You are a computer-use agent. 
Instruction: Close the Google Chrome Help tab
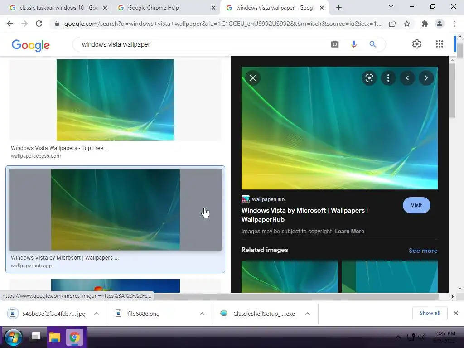(x=213, y=8)
